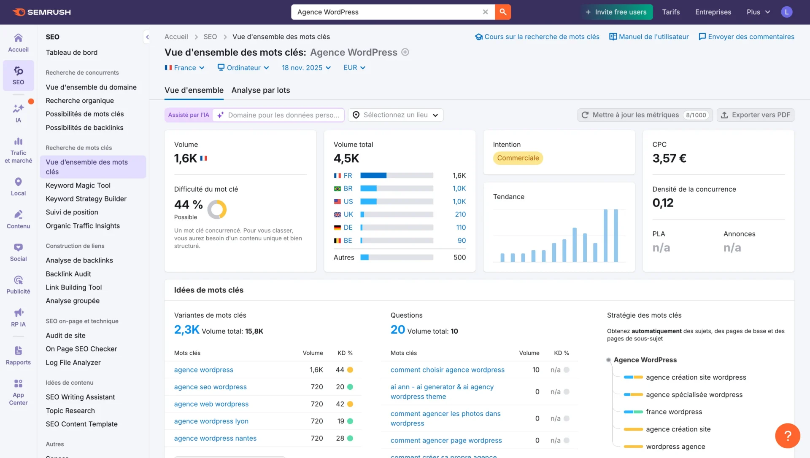This screenshot has height=458, width=810.
Task: Expand the Ordinateur device selector
Action: (x=243, y=67)
